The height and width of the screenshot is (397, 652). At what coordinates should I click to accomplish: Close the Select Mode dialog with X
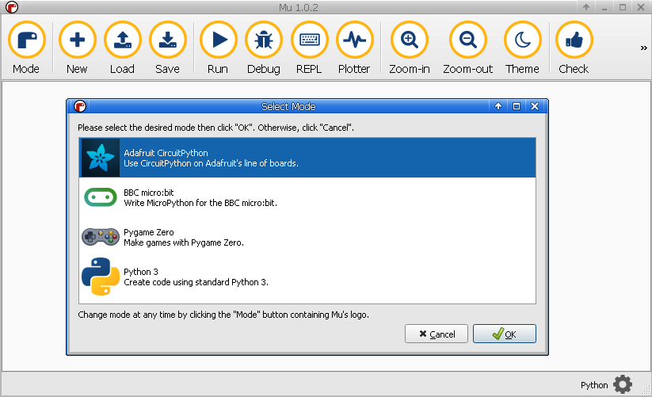535,106
